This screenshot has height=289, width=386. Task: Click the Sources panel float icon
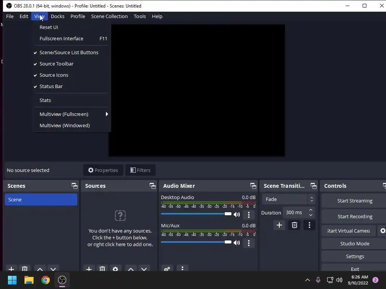tap(152, 186)
